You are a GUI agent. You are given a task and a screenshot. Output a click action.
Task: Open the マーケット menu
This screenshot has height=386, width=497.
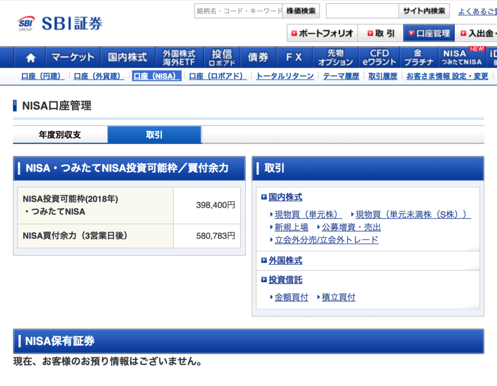[x=73, y=57]
